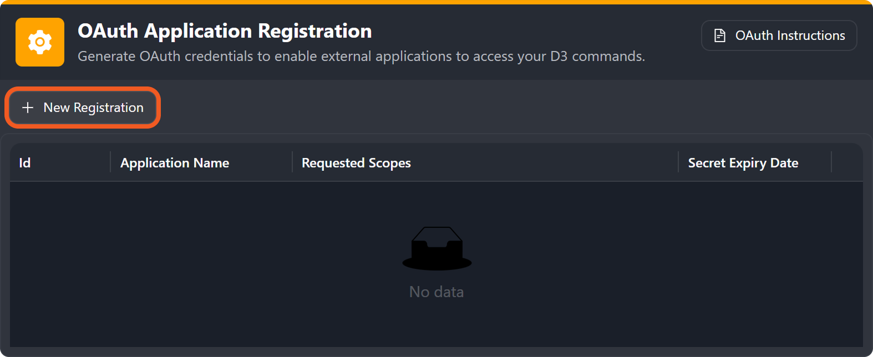Select the Application Name column header
Viewport: 873px width, 357px height.
click(x=175, y=163)
